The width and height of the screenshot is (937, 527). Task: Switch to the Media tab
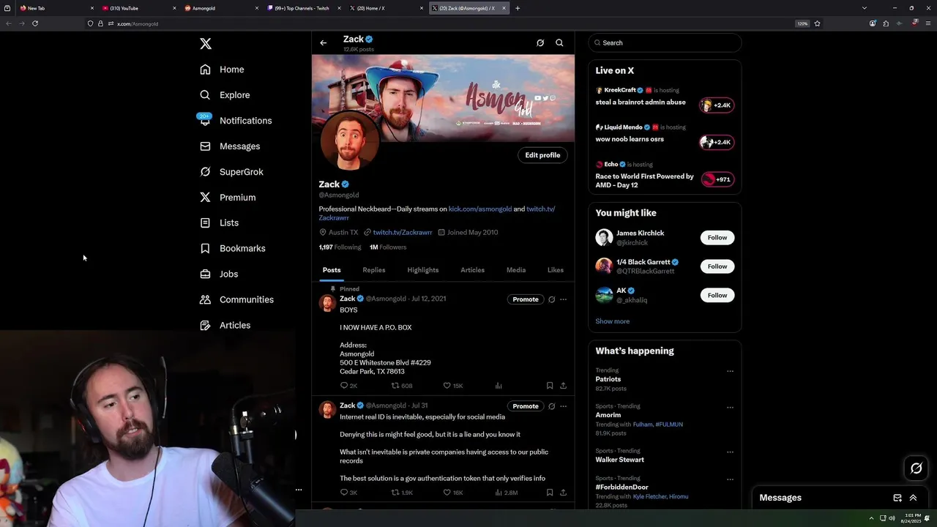pyautogui.click(x=516, y=270)
